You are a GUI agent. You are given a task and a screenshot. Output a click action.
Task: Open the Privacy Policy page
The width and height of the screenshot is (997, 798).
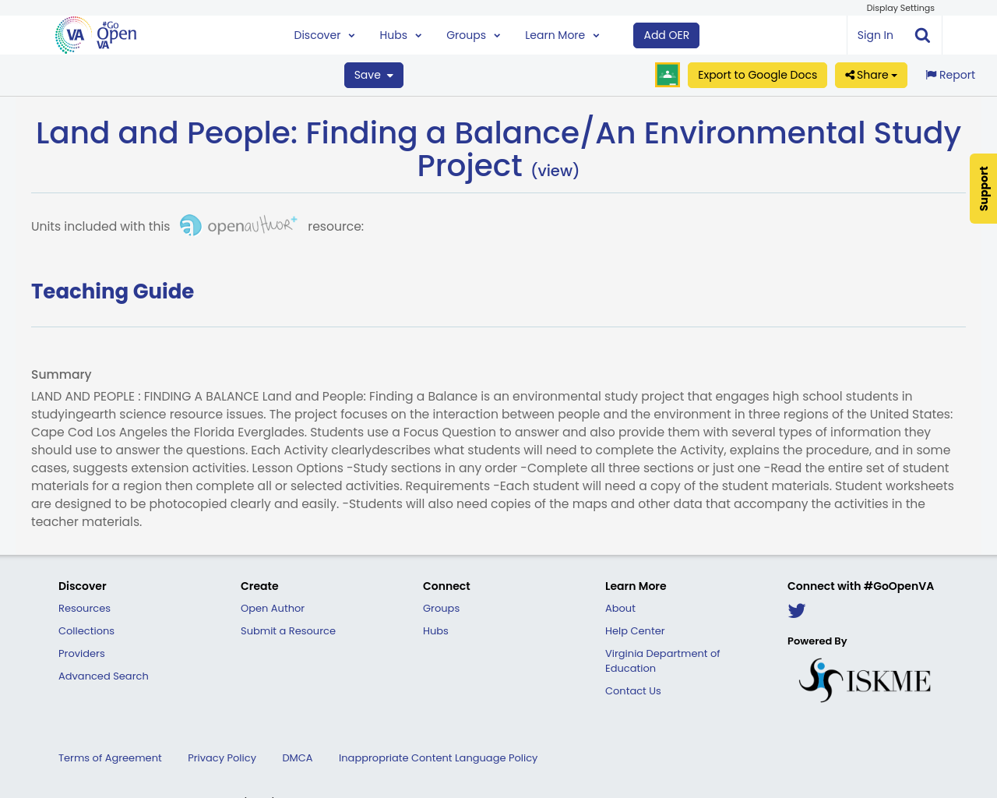221,757
